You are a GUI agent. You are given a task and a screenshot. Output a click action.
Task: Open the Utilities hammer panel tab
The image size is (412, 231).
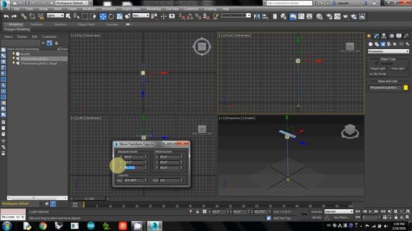[406, 36]
